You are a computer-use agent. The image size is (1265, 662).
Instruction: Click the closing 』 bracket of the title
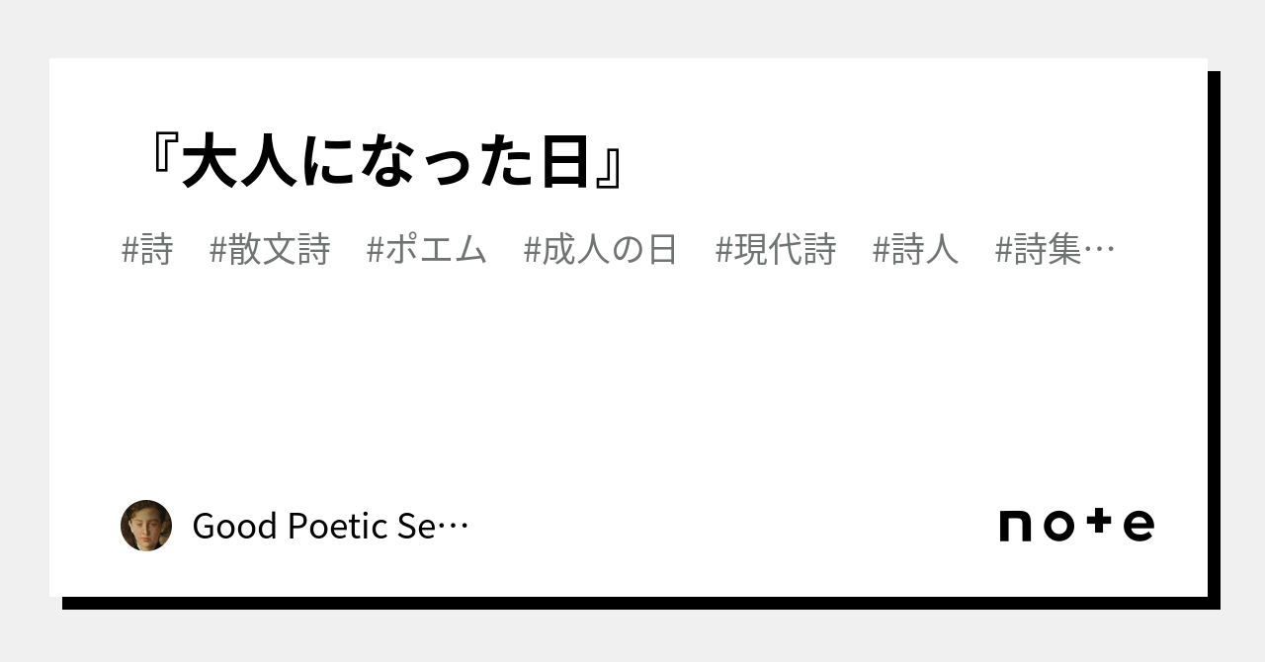tap(610, 163)
